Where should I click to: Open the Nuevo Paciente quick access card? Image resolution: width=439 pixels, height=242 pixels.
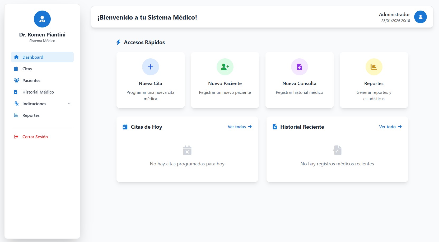[225, 80]
